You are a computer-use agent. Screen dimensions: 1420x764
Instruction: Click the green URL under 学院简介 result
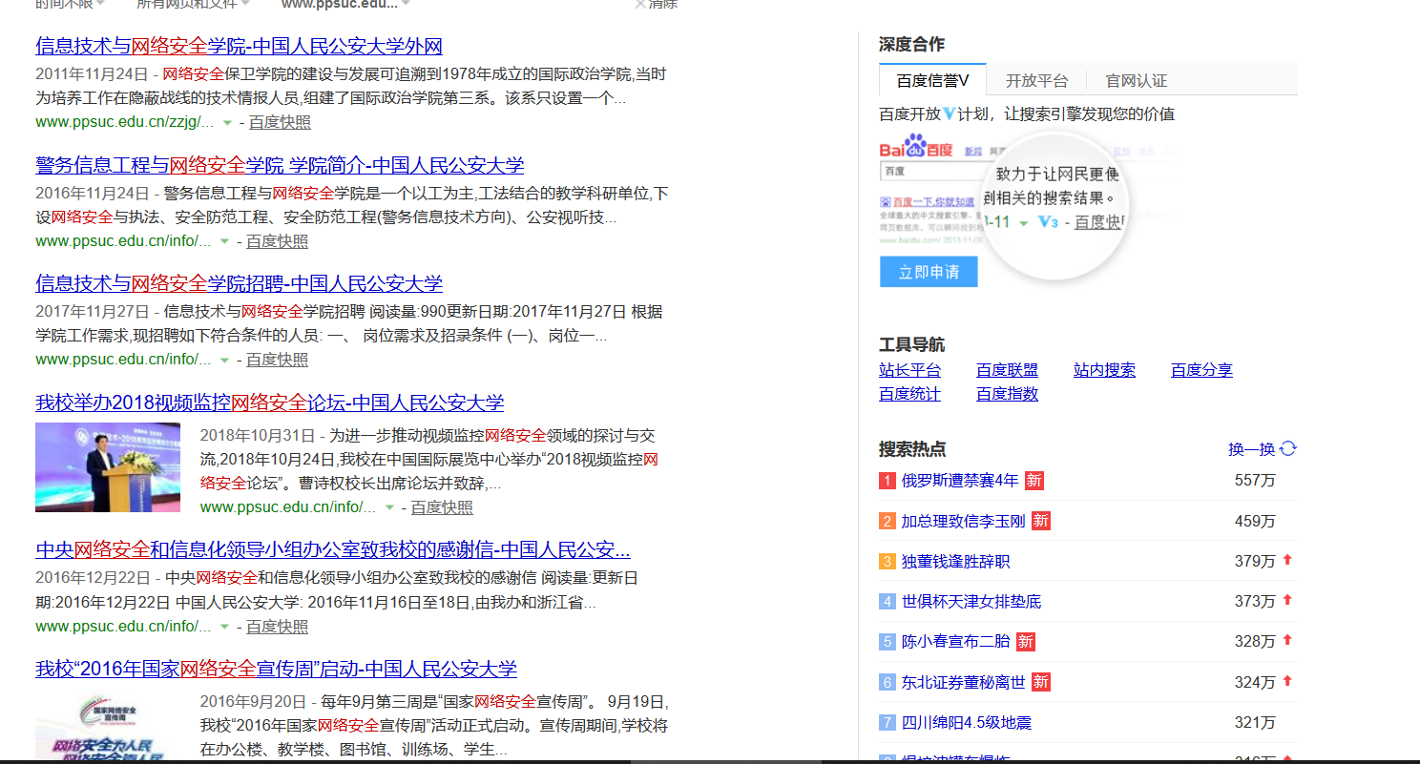(x=123, y=241)
